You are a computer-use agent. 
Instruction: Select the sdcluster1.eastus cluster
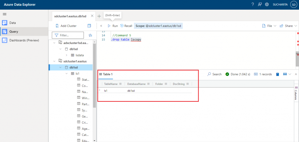pyautogui.click(x=75, y=61)
